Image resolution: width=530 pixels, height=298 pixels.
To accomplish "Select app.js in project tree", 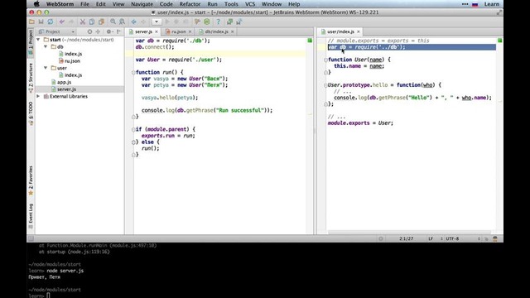I will pos(61,82).
